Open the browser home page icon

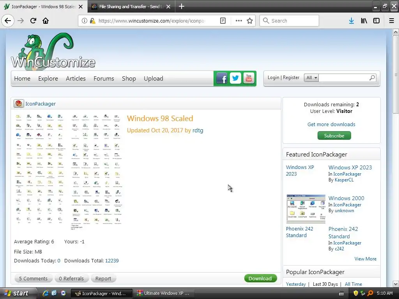point(46,21)
